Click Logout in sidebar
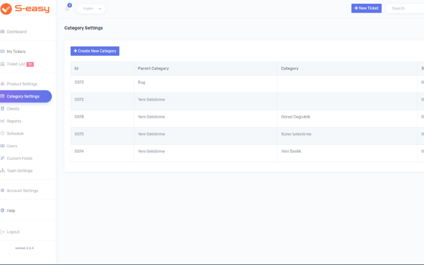 coord(13,232)
